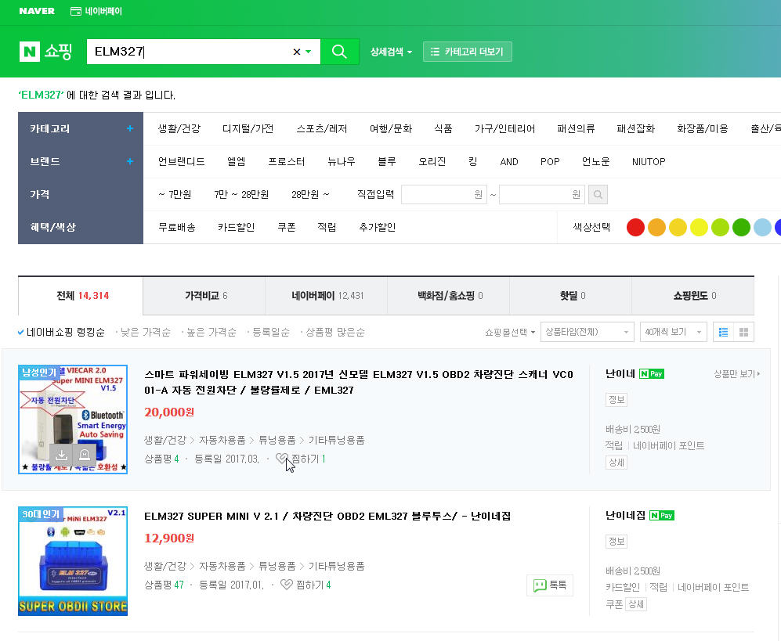Open the 상품타입(전체) combo box
Image resolution: width=781 pixels, height=641 pixels.
pyautogui.click(x=588, y=332)
